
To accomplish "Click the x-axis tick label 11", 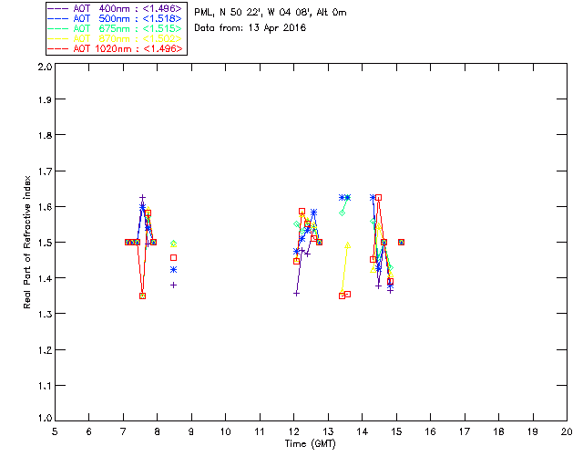I will click(260, 431).
